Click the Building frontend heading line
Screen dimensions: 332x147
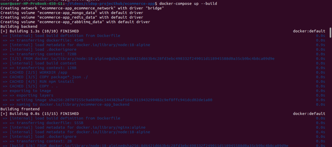tap(20, 109)
